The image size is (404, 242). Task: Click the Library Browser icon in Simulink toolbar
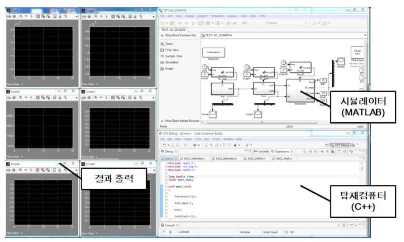click(x=201, y=23)
